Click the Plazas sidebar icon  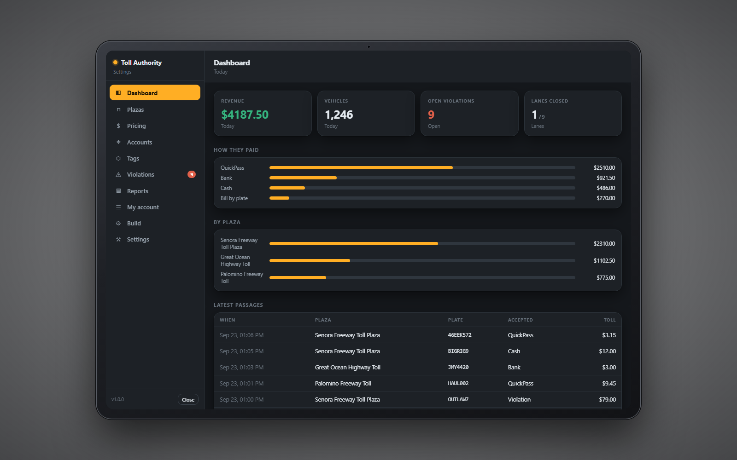coord(118,109)
